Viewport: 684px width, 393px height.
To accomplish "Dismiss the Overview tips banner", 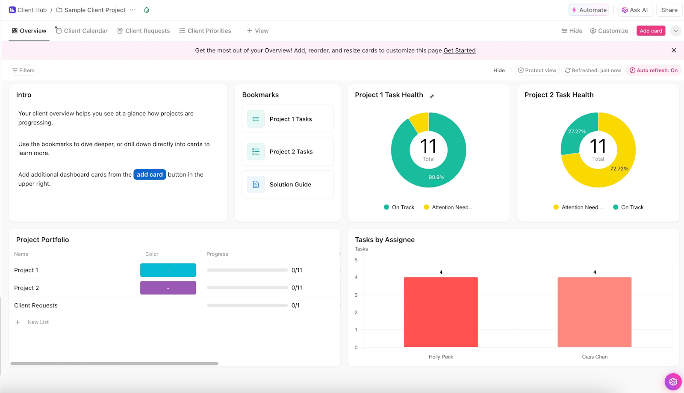I will click(674, 50).
